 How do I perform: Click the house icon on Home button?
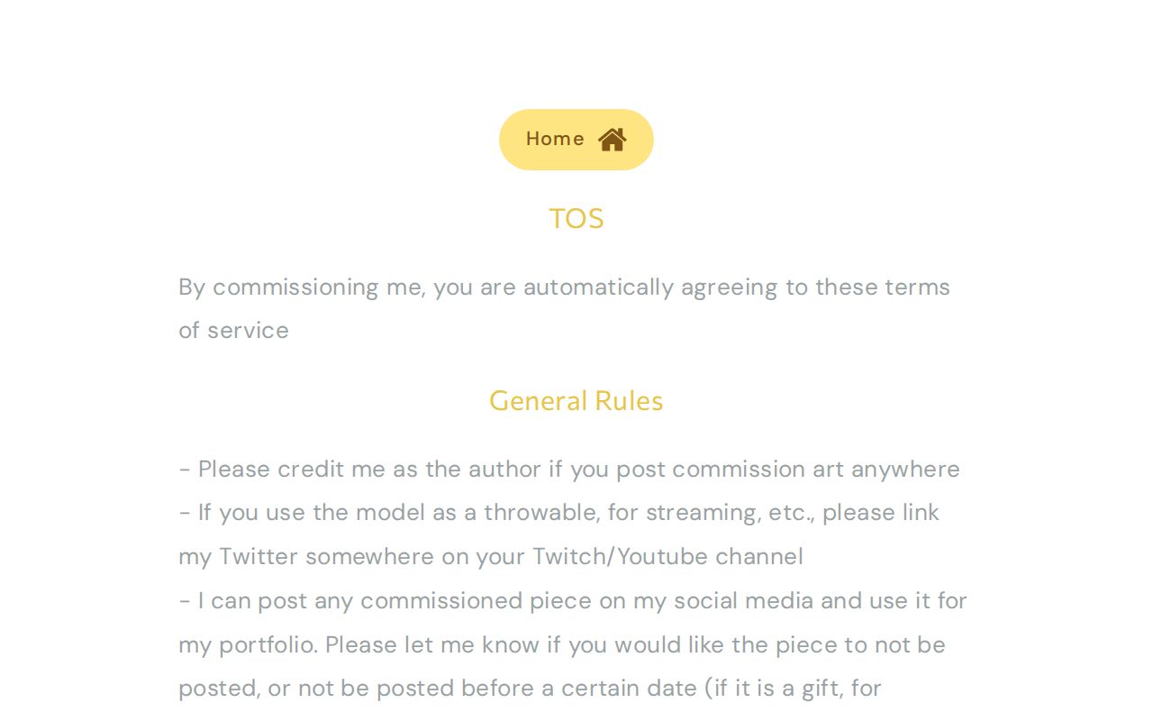click(612, 140)
